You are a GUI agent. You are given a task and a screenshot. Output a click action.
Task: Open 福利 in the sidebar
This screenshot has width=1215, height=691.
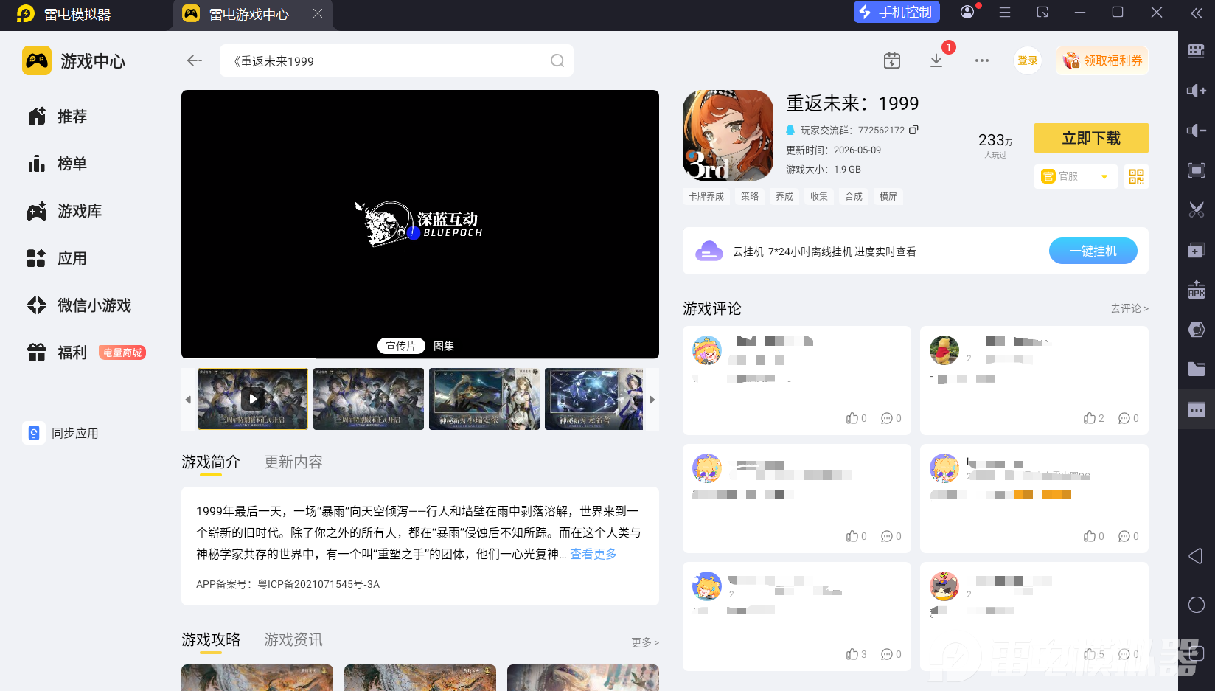click(x=58, y=353)
